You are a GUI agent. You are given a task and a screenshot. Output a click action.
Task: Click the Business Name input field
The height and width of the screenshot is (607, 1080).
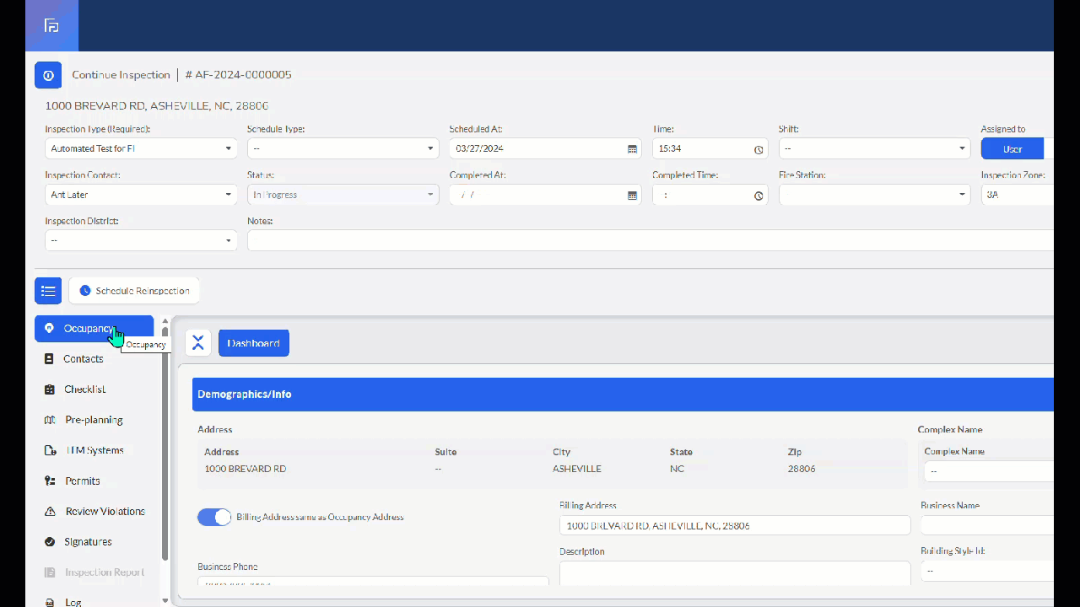[987, 525]
